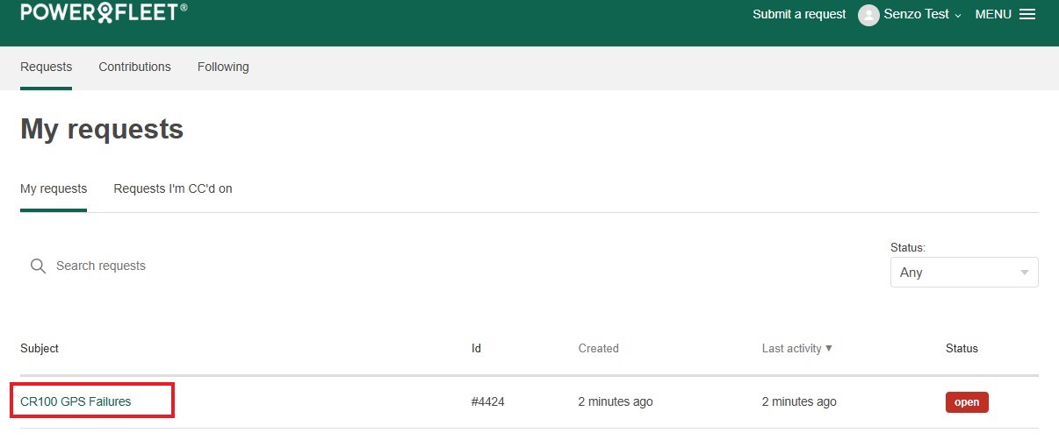The width and height of the screenshot is (1059, 440).
Task: Select the My requests sub-tab
Action: pos(54,188)
